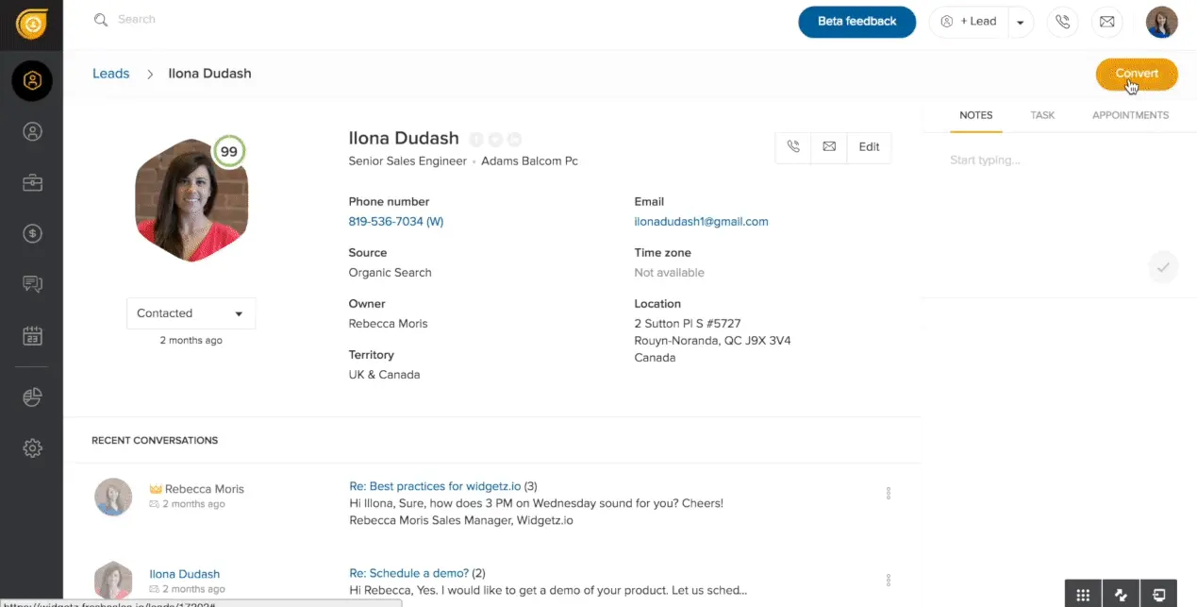
Task: Click the phone icon in the top bar
Action: coord(1062,22)
